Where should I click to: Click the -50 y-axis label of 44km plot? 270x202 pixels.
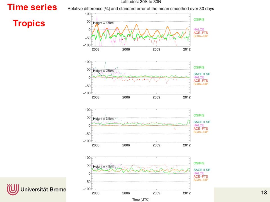[x=87, y=182]
